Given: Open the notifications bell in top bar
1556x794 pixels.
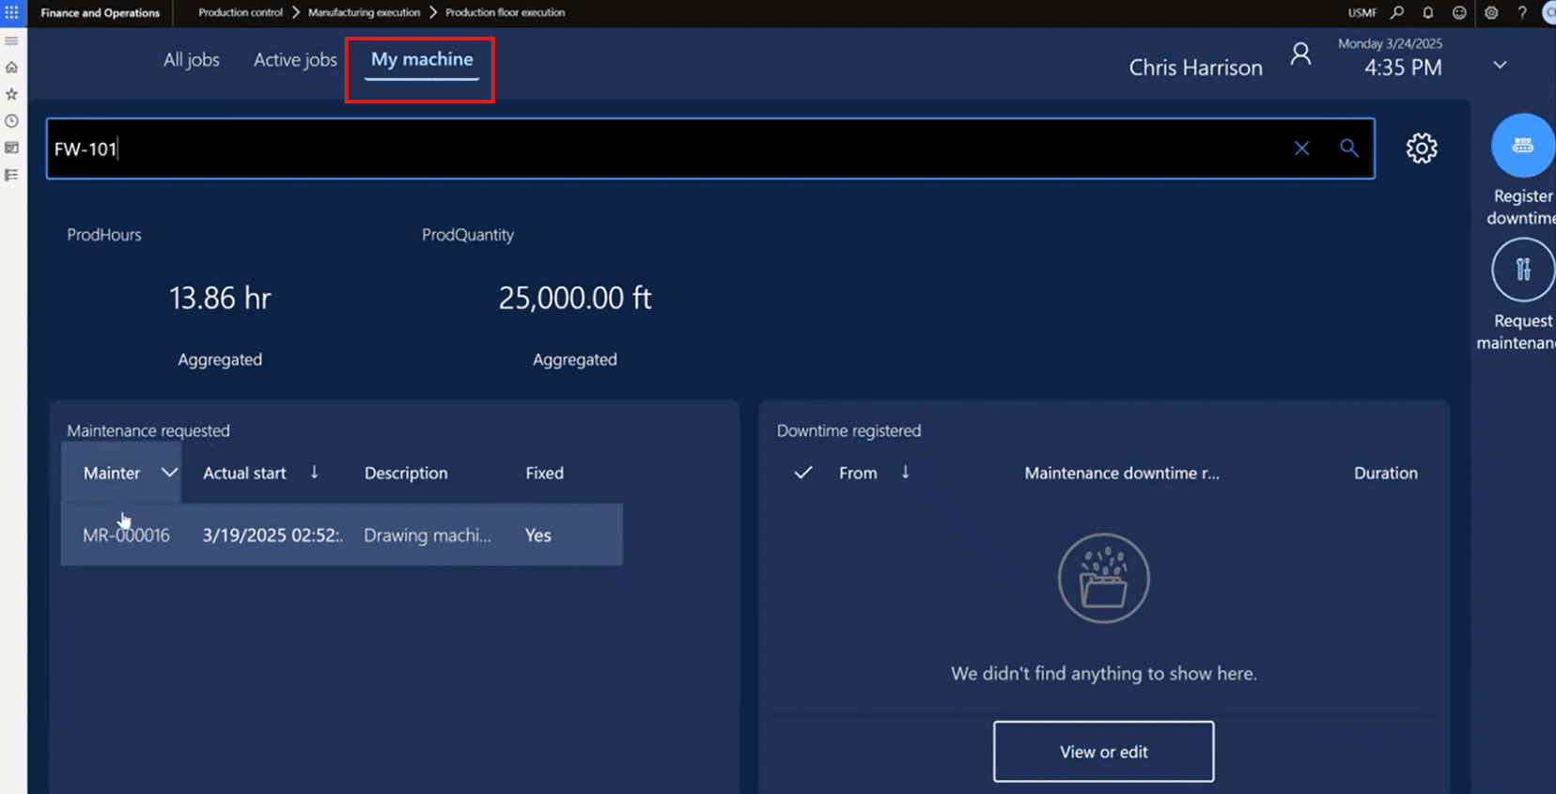Looking at the screenshot, I should pos(1427,13).
